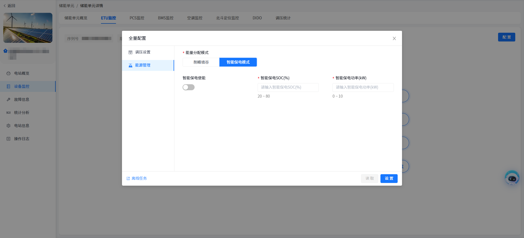
Task: Open the 离线任务 link
Action: tap(139, 178)
